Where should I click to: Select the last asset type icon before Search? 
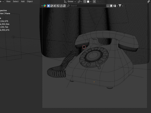(x=64, y=6)
